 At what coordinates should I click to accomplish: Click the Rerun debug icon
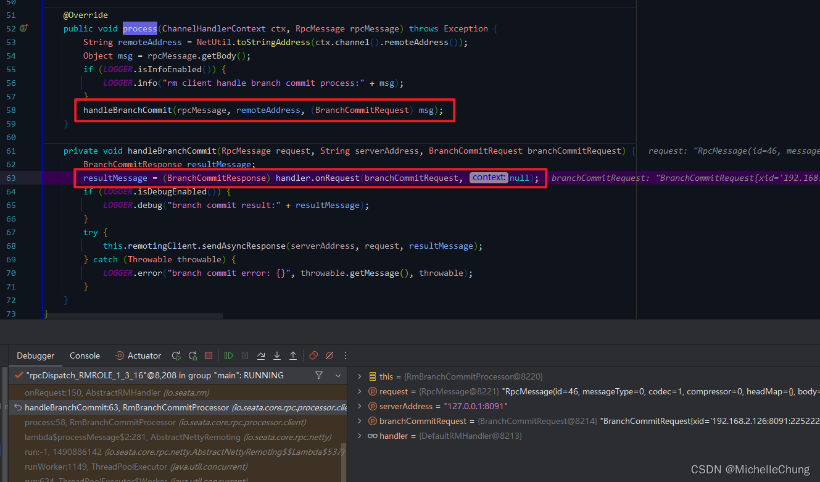tap(176, 355)
